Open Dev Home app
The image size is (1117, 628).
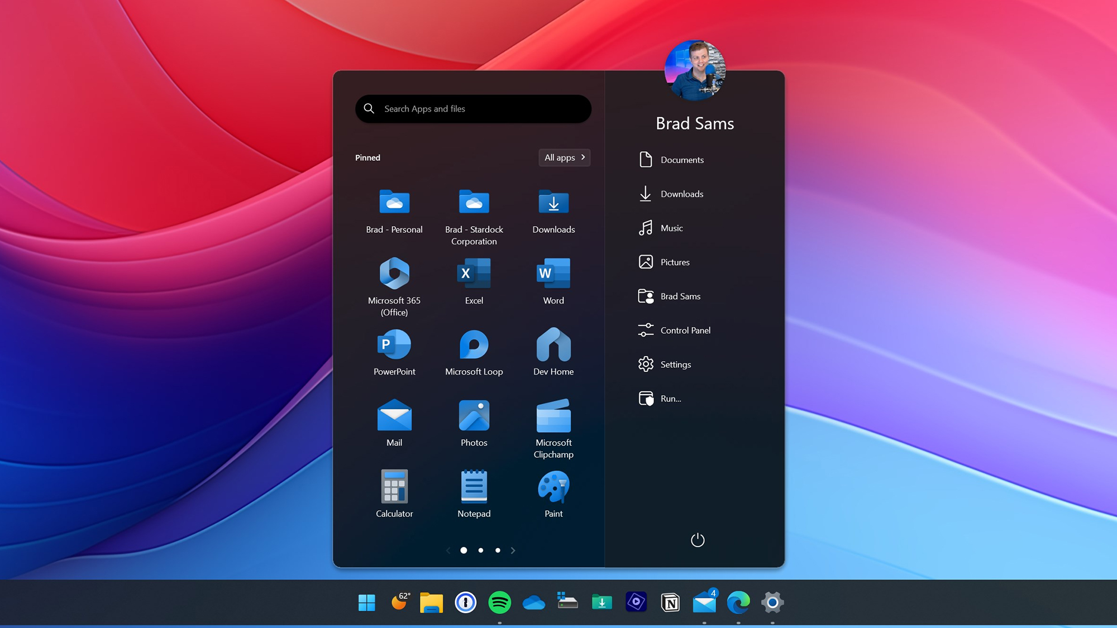point(553,351)
